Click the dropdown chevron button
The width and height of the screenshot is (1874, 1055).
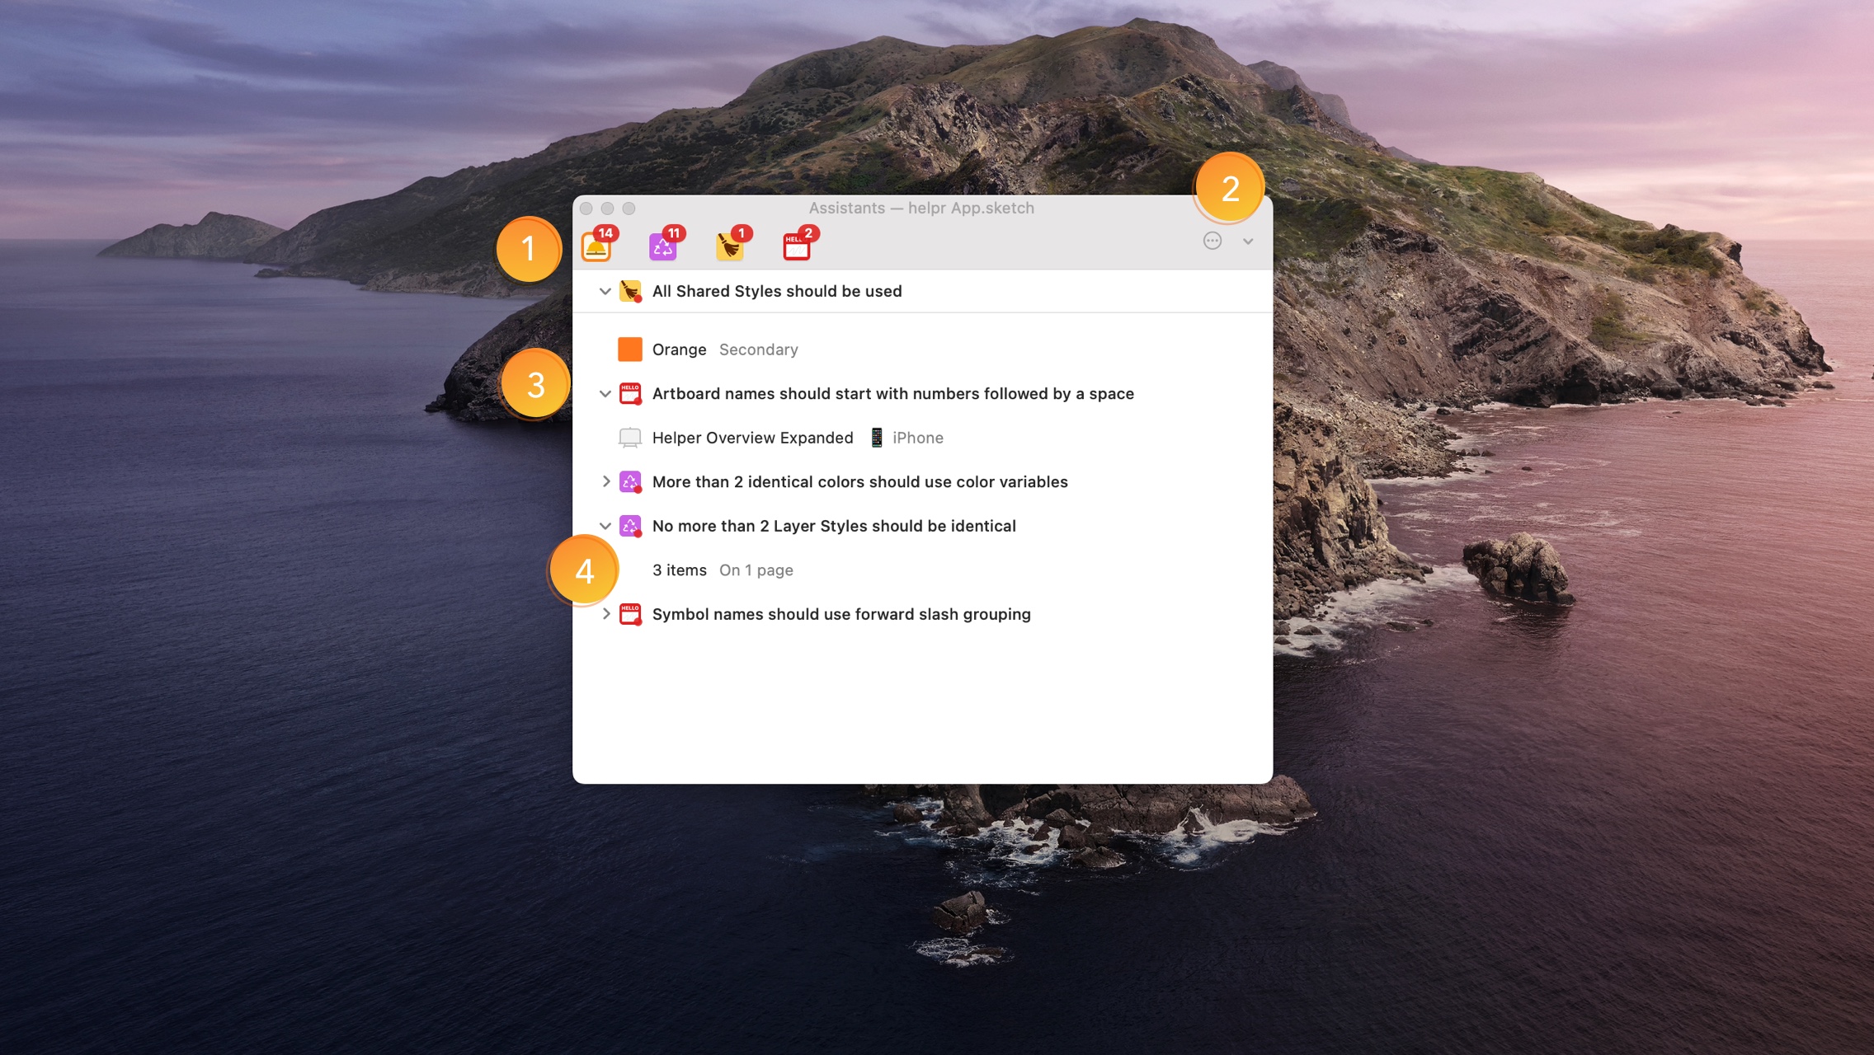(1246, 241)
